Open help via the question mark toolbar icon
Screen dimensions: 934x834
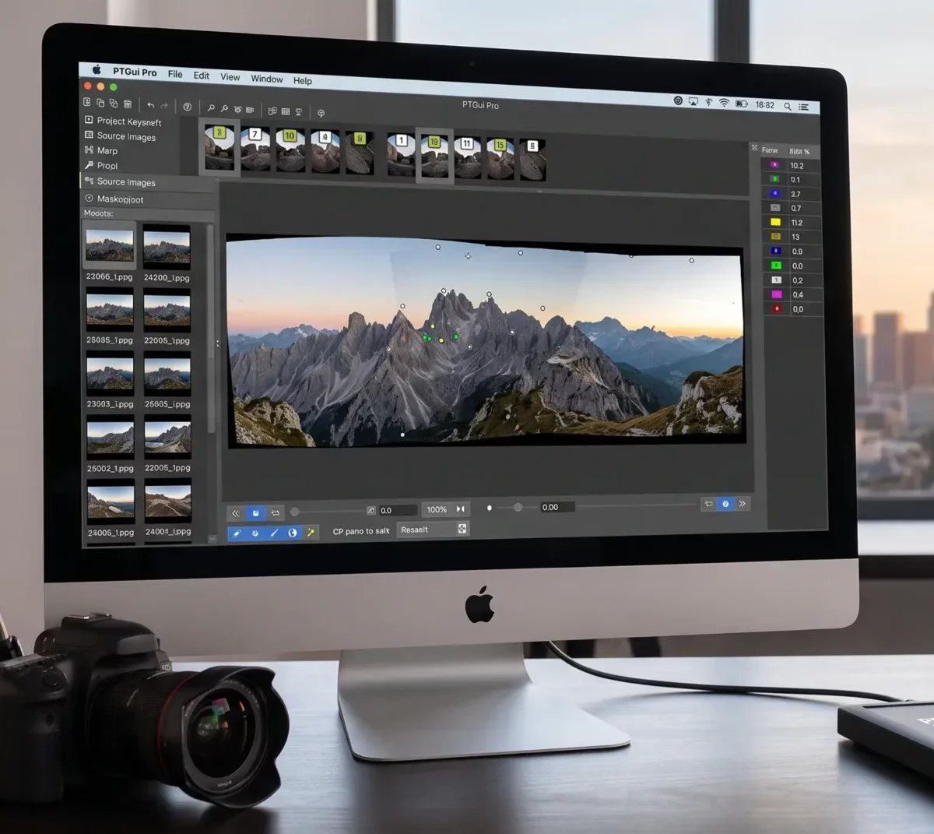coord(187,107)
